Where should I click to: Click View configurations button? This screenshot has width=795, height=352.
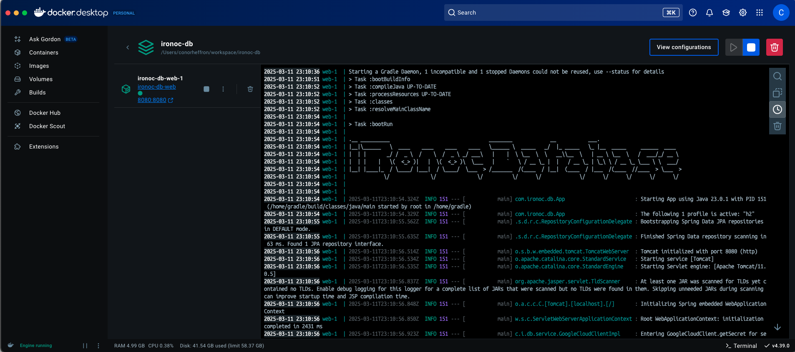point(684,47)
